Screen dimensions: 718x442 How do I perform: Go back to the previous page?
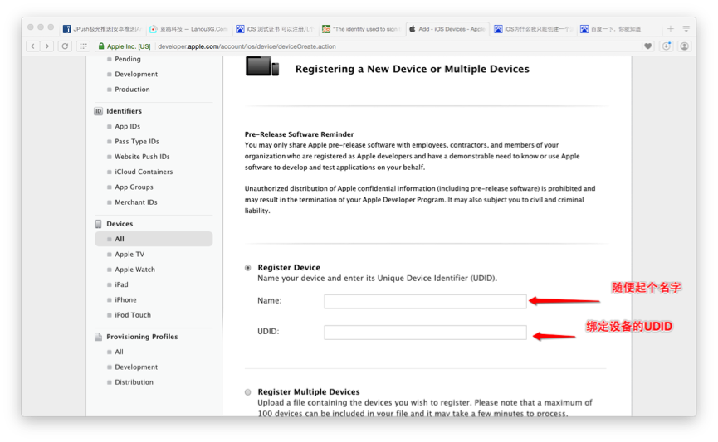33,46
